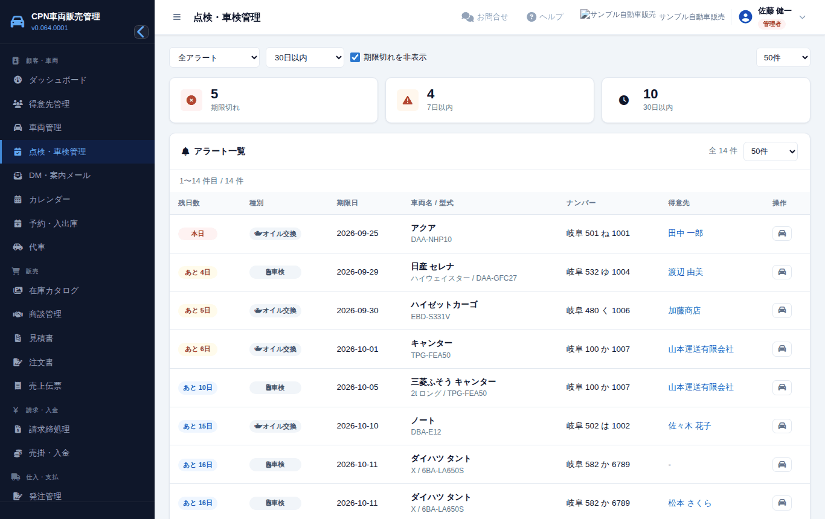Toggle the hamburger menu icon
This screenshot has height=519, width=825.
[177, 17]
